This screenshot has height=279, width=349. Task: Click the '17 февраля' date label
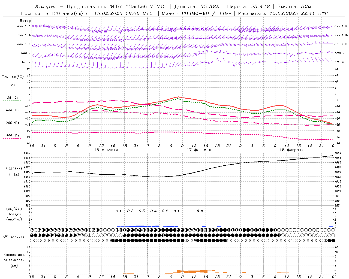(199, 150)
